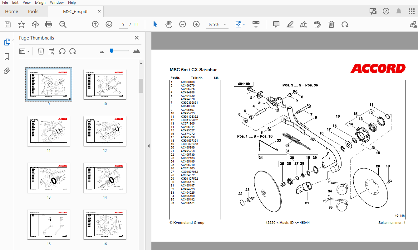Open the find text magnifier
This screenshot has width=418, height=250.
(x=63, y=24)
